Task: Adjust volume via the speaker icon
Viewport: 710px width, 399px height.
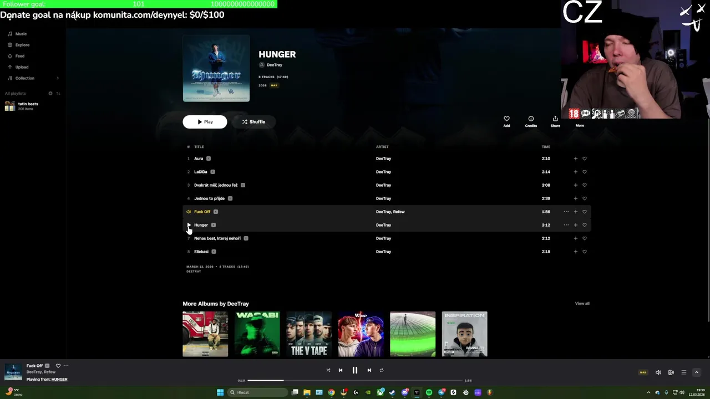Action: [x=658, y=372]
